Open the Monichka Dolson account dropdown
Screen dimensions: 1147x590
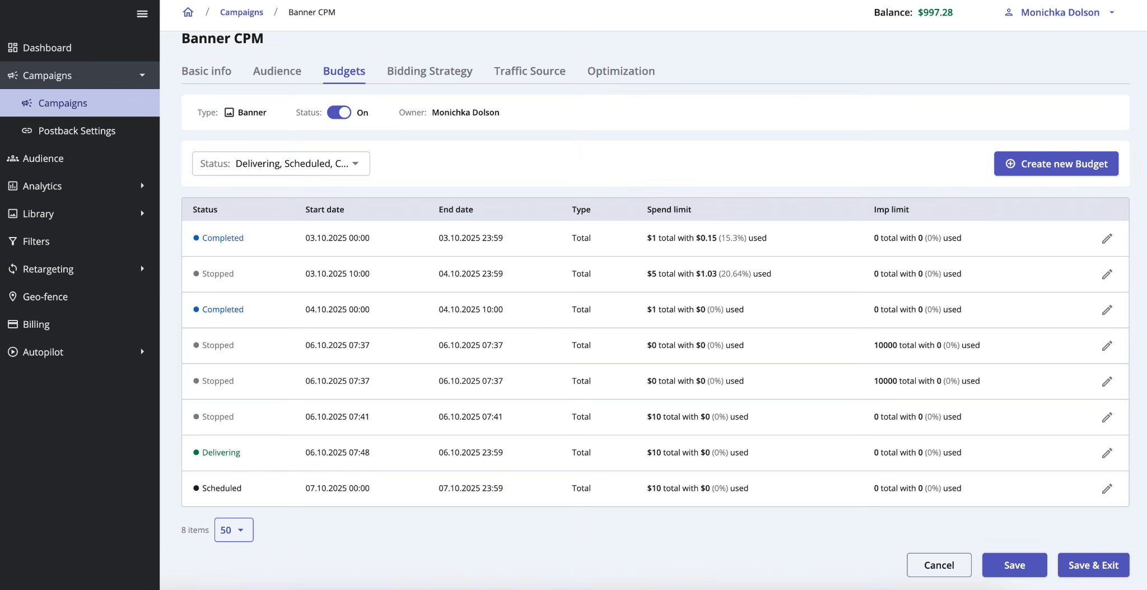(1060, 12)
